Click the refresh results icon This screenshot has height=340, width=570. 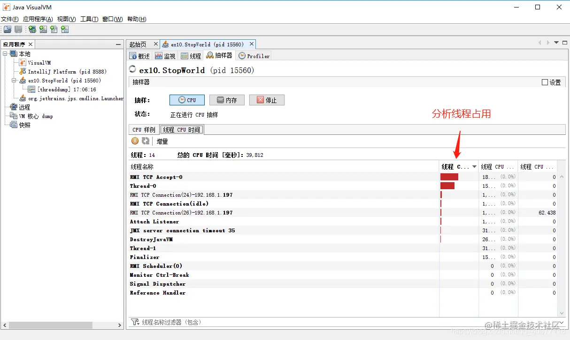146,141
